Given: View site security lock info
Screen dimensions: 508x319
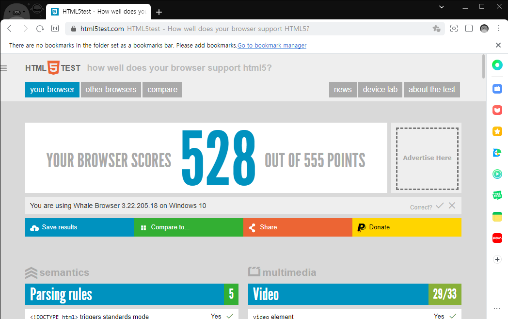Looking at the screenshot, I should click(74, 29).
